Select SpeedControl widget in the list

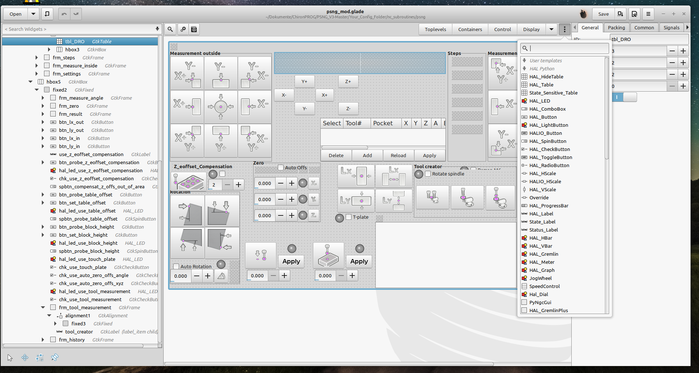point(545,286)
